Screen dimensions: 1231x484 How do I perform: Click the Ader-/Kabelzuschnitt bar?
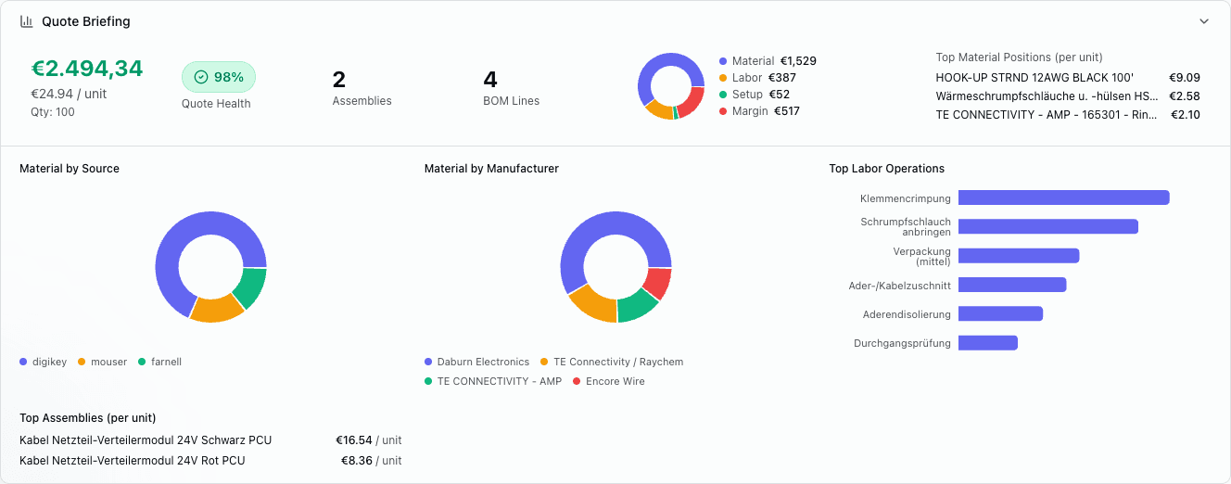point(1012,285)
